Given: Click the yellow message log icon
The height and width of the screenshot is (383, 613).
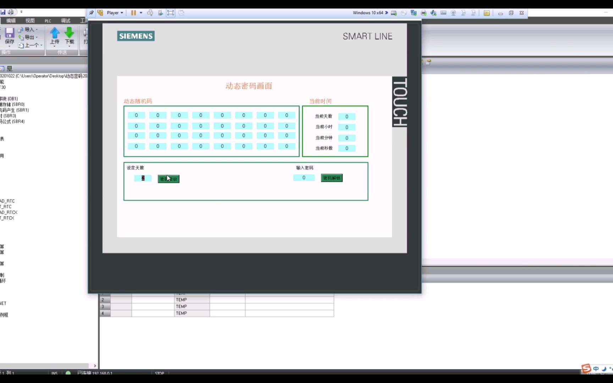Looking at the screenshot, I should click(x=487, y=13).
